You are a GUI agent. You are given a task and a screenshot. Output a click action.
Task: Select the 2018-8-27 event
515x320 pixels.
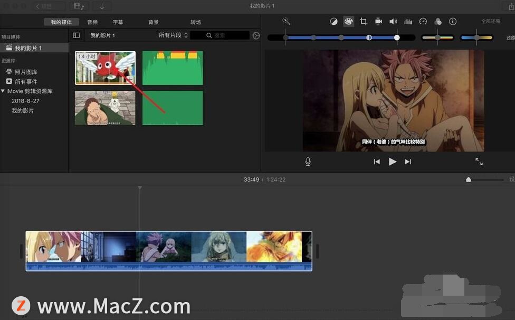pos(25,101)
